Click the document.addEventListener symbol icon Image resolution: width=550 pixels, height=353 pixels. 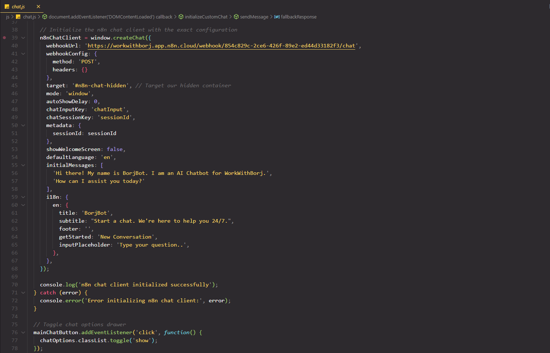pyautogui.click(x=45, y=17)
